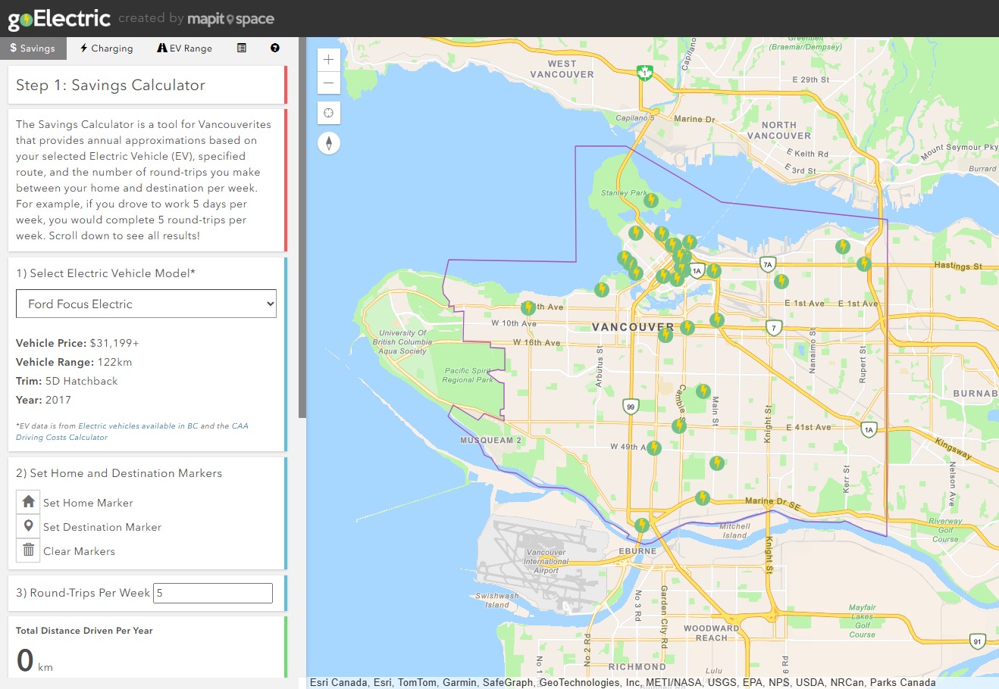Open the help question mark tab
This screenshot has width=999, height=689.
click(275, 48)
